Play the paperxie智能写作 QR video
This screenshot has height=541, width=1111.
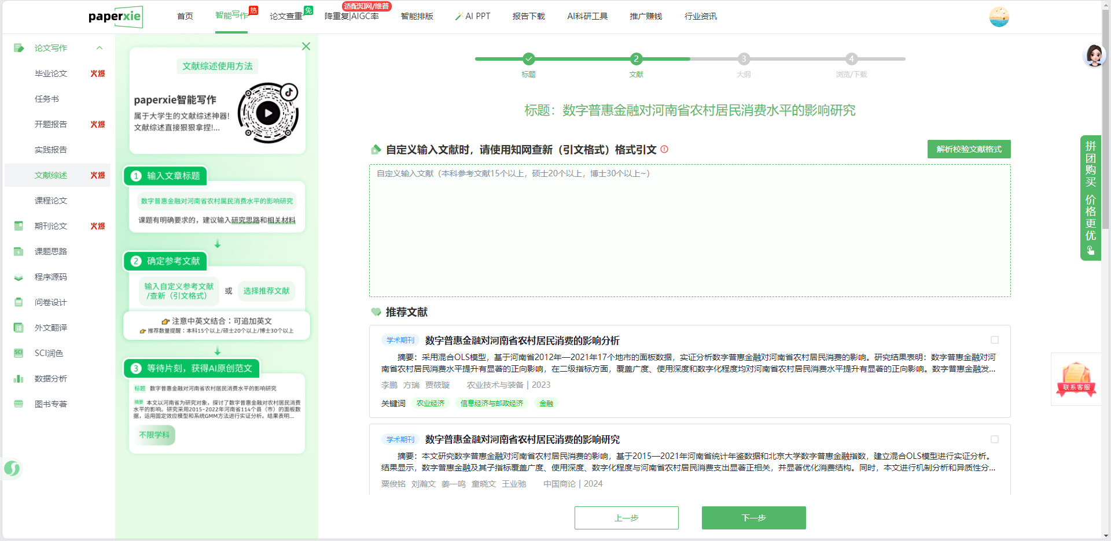268,113
